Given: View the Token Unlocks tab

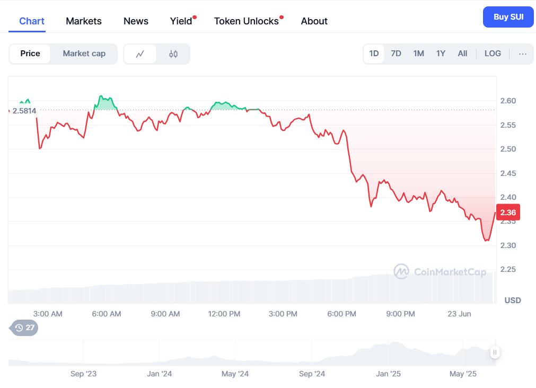Looking at the screenshot, I should pos(246,21).
